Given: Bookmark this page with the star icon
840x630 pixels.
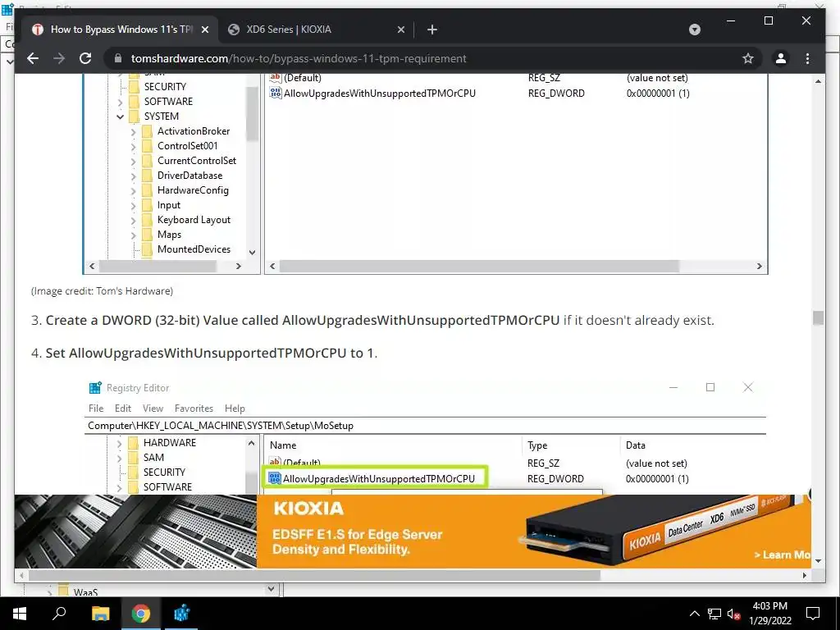Looking at the screenshot, I should pyautogui.click(x=748, y=58).
